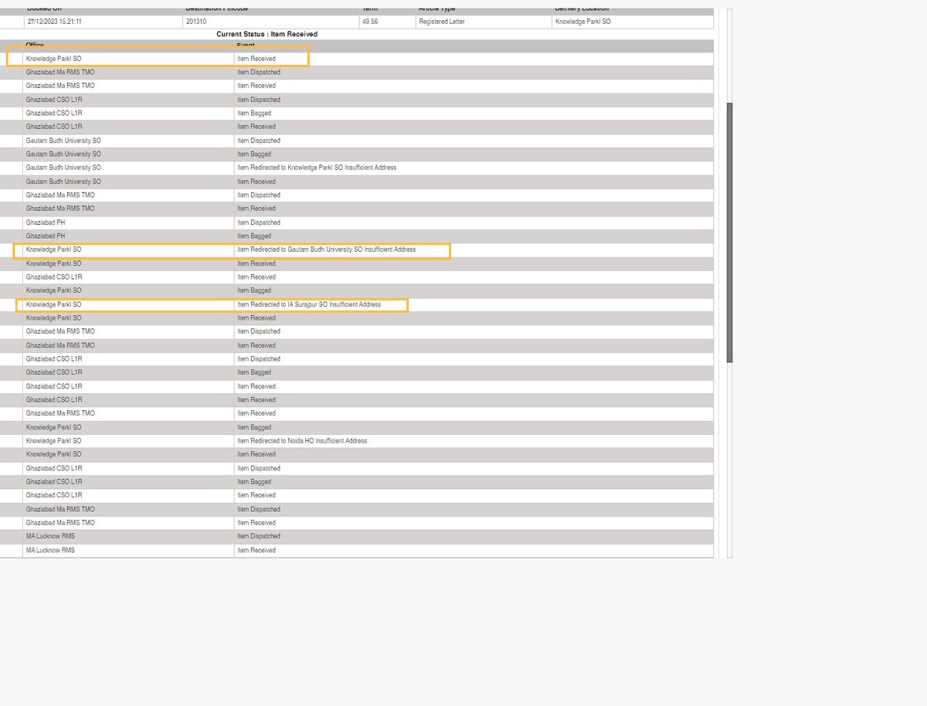Click 'Item Redirected to Knowledge ParkI SO Insufficient Address'

pos(317,168)
